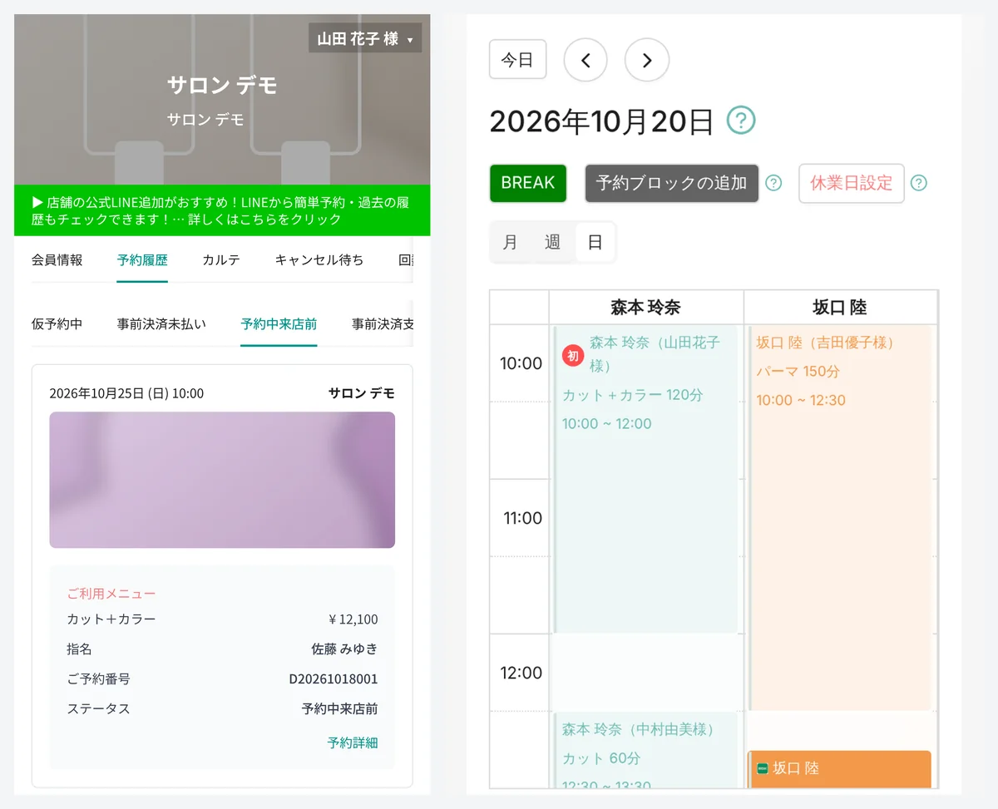Click the ¥ 12,100 price value
The height and width of the screenshot is (809, 998).
point(353,619)
